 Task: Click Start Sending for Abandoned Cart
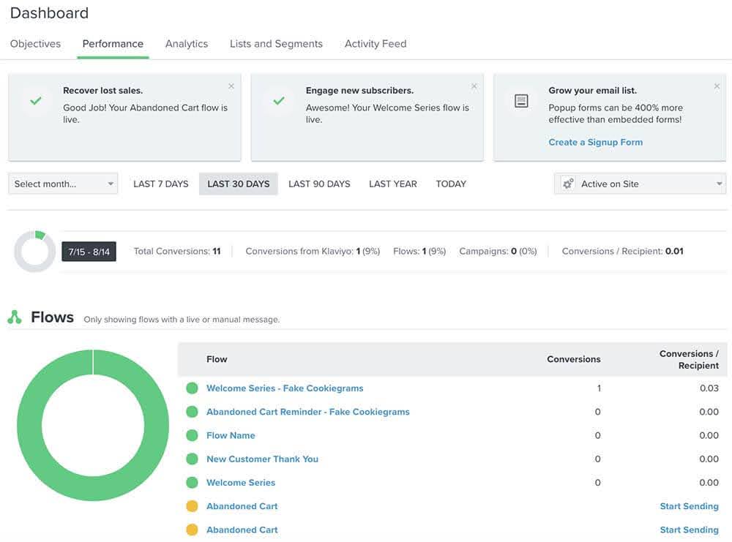pos(688,505)
